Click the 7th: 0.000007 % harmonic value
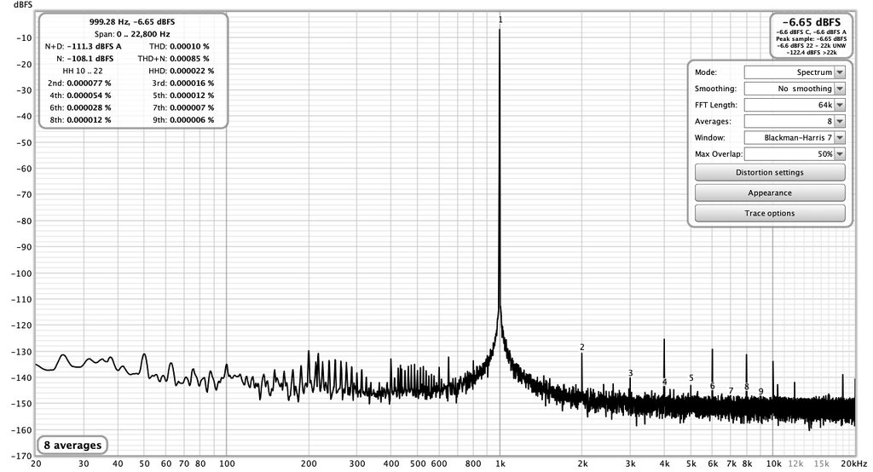 183,107
